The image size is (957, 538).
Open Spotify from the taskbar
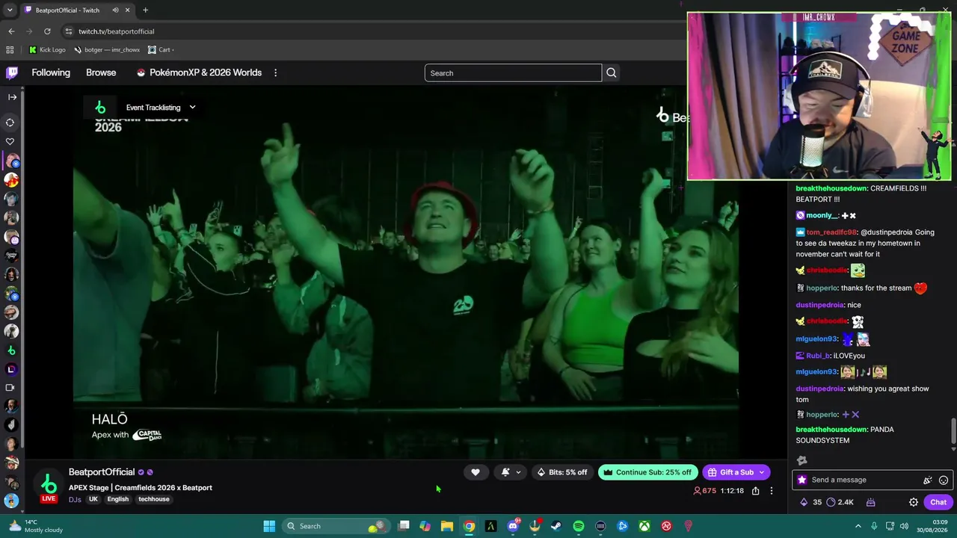point(579,526)
